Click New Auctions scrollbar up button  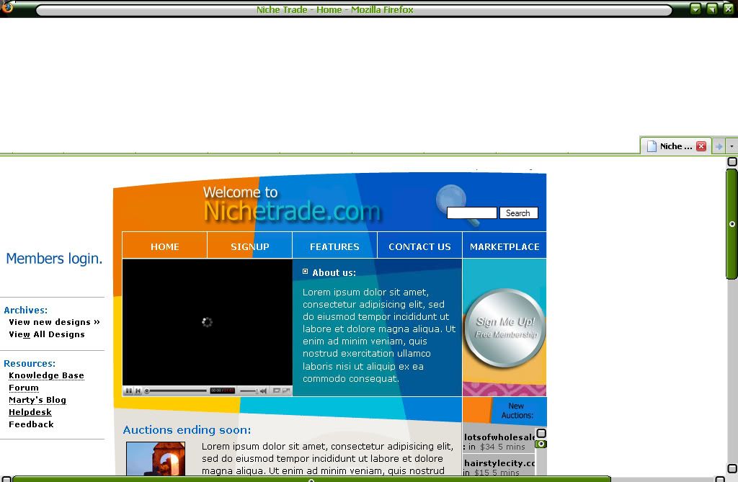(x=541, y=433)
